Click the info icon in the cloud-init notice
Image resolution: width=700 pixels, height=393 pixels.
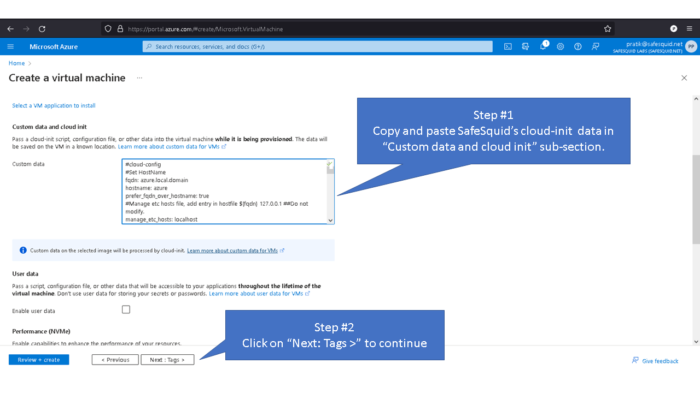pos(23,251)
